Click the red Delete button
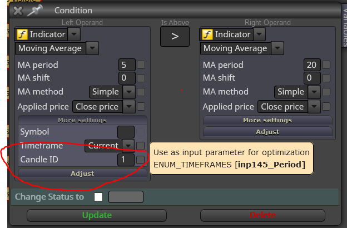The image size is (347, 228). tap(262, 215)
